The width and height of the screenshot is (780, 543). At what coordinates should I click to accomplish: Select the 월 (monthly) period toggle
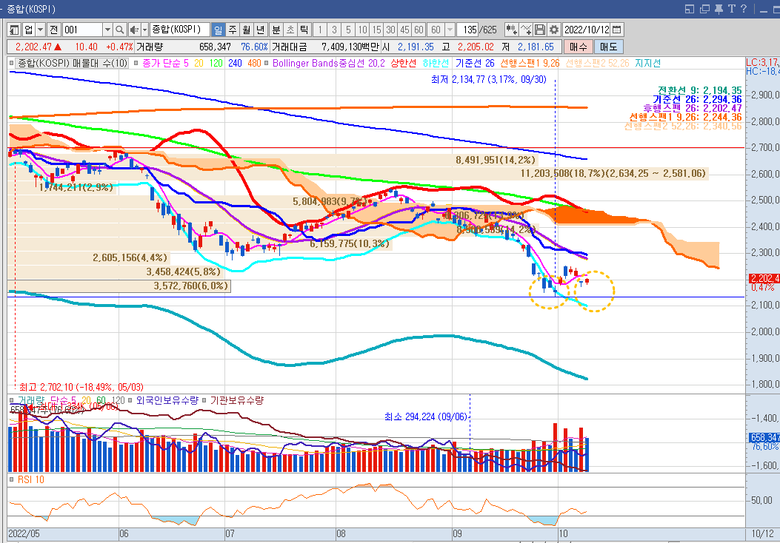pos(246,30)
